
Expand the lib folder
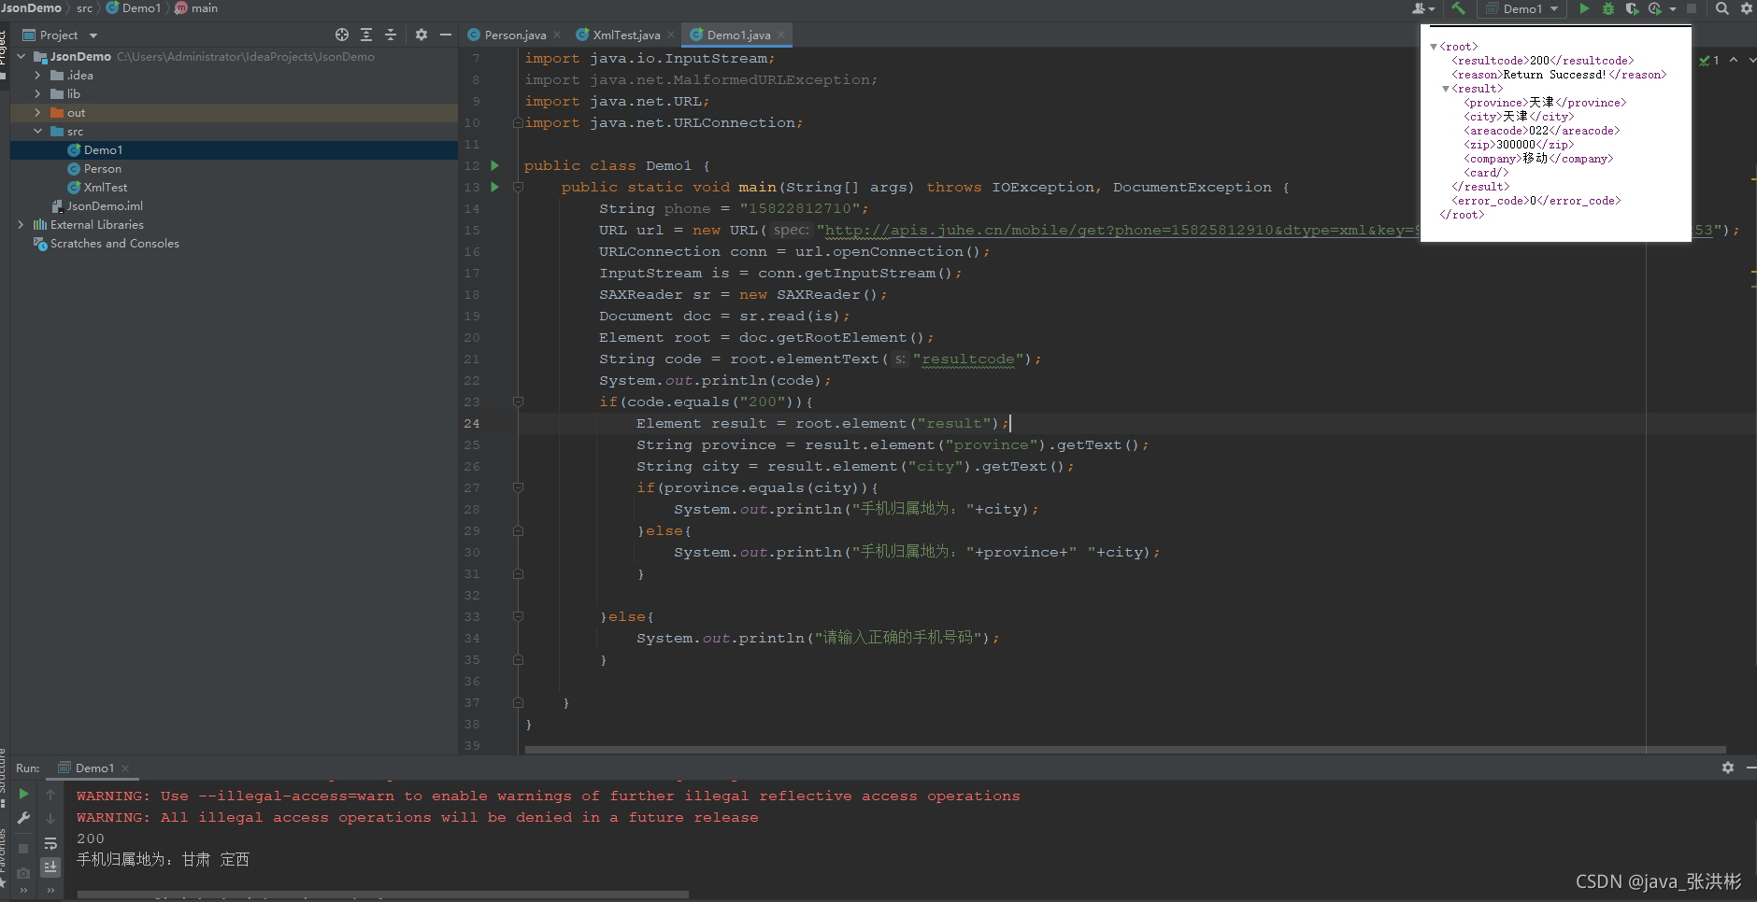pos(37,94)
